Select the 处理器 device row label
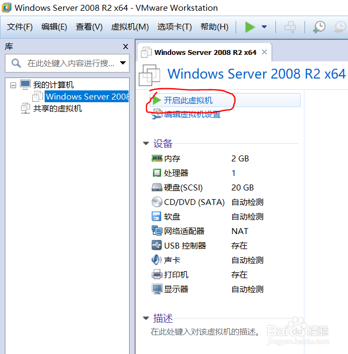The width and height of the screenshot is (348, 354). [x=176, y=173]
